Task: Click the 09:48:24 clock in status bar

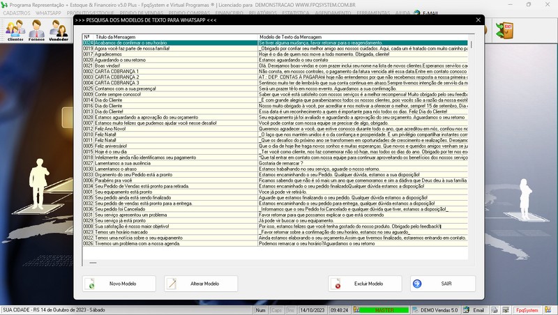Action: pyautogui.click(x=339, y=310)
